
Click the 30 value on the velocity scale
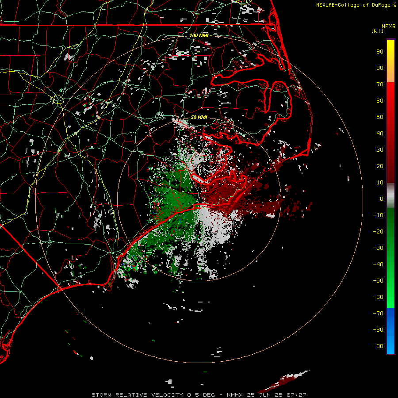380,150
